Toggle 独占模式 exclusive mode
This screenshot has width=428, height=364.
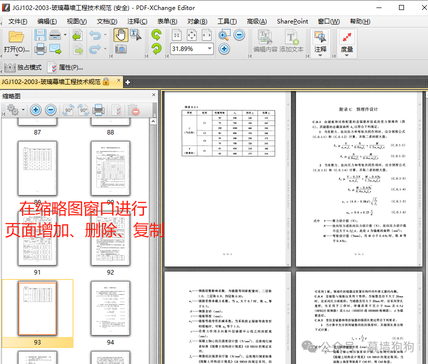[23, 67]
